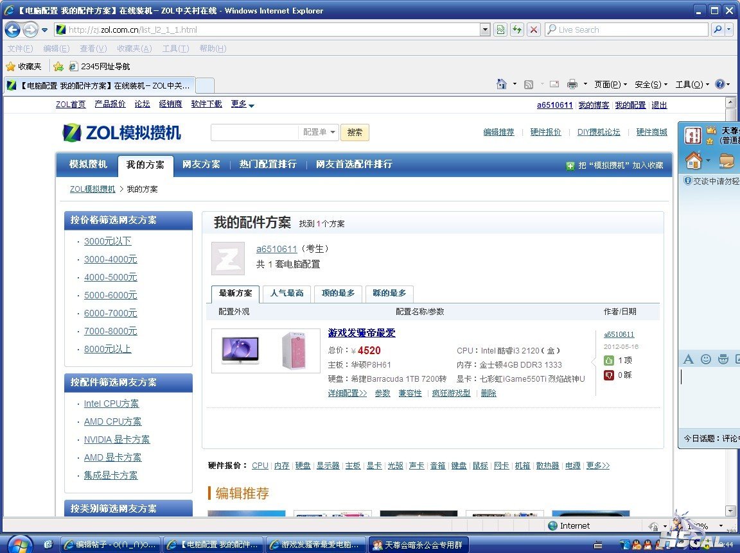This screenshot has width=740, height=553.
Task: Open the 收藏夹(A) menu
Action: point(134,49)
